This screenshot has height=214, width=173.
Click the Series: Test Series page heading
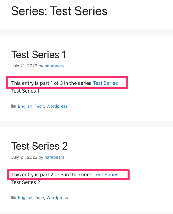(x=59, y=11)
